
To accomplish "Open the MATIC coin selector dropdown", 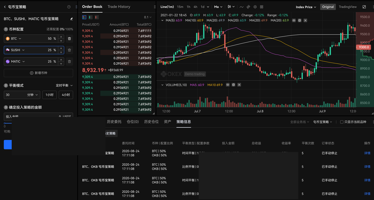I will coord(15,61).
